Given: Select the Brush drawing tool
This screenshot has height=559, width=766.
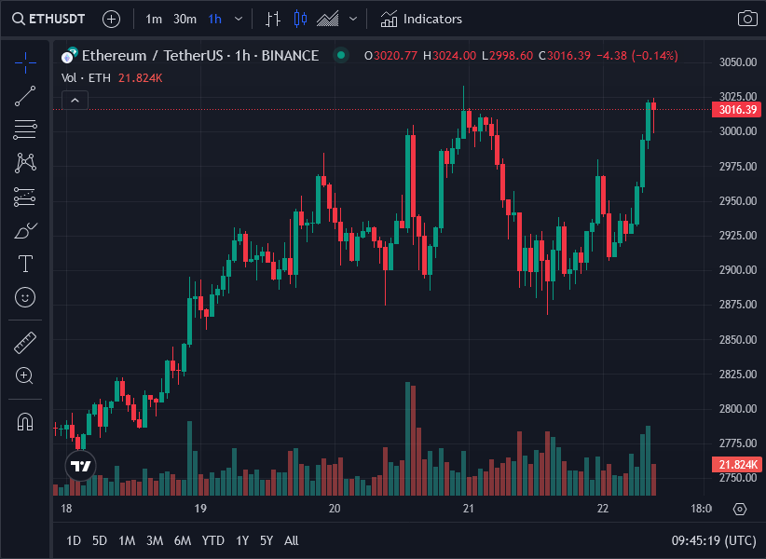Looking at the screenshot, I should pos(25,230).
